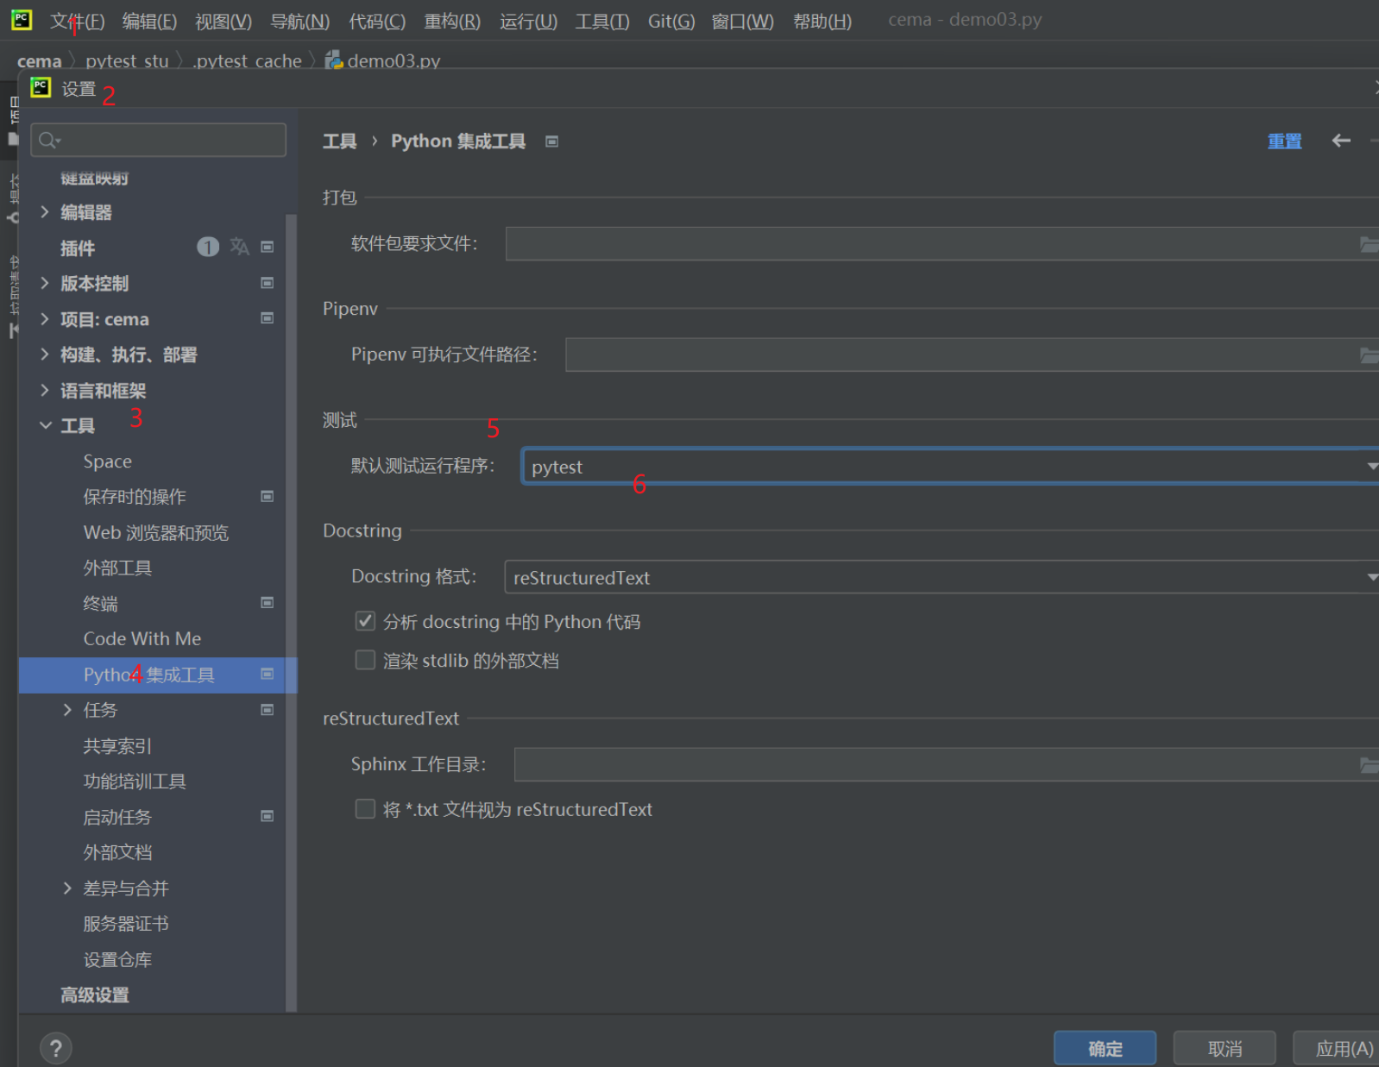This screenshot has height=1067, width=1379.
Task: Click the project icon on 版本控制 row
Action: tap(268, 283)
